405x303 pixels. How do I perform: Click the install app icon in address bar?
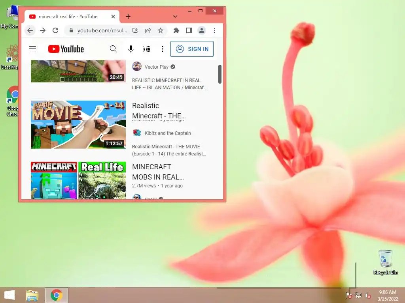point(135,30)
